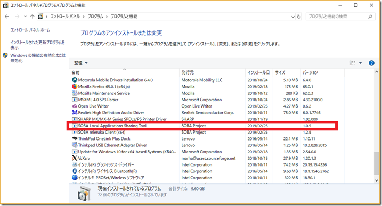This screenshot has height=206, width=382.
Task: Click プログラムと機能 in the breadcrumb
Action: point(124,17)
